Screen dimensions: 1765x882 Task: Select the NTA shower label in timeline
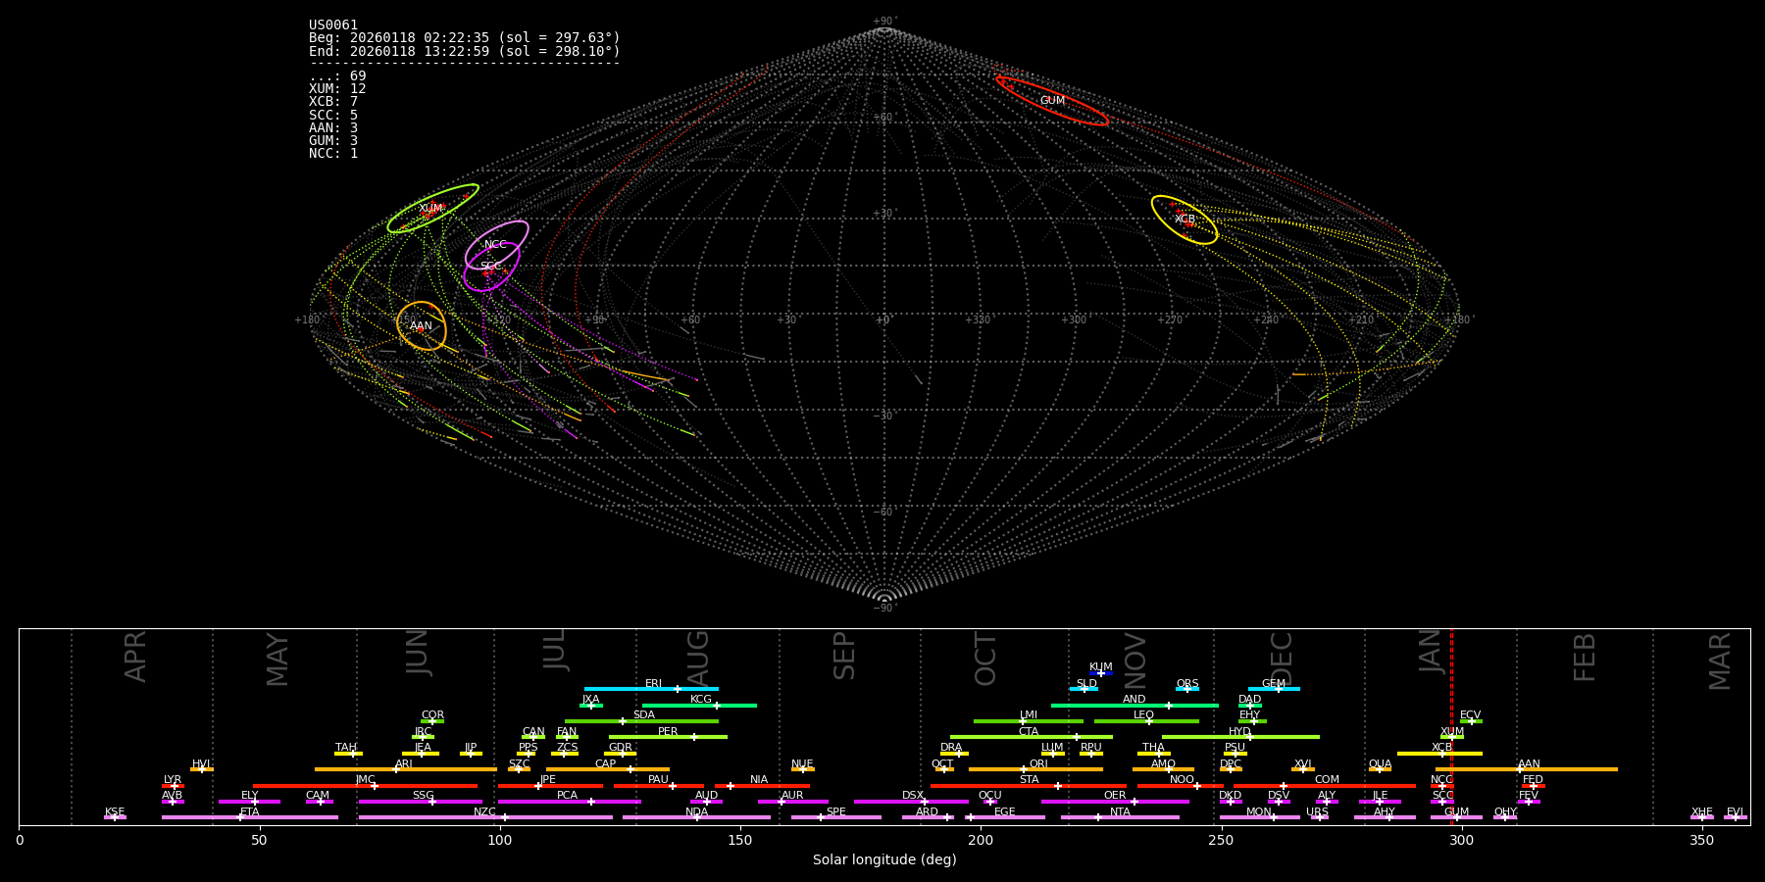[x=1120, y=811]
